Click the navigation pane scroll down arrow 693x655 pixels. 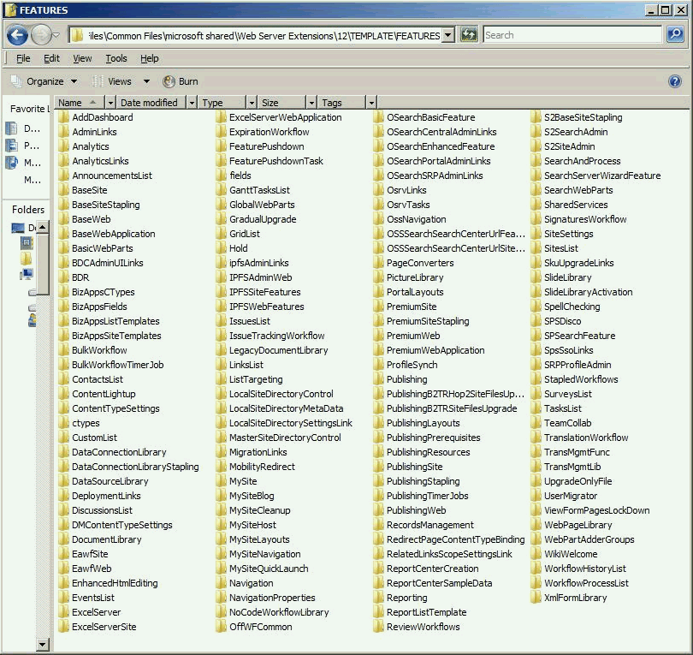click(43, 644)
